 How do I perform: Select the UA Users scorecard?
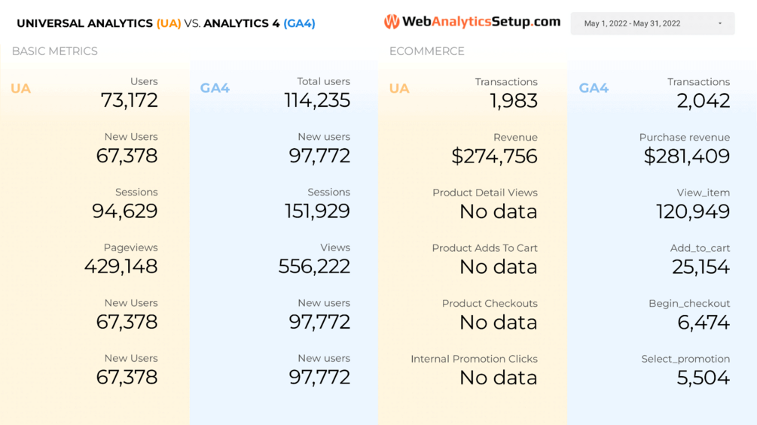tap(130, 93)
